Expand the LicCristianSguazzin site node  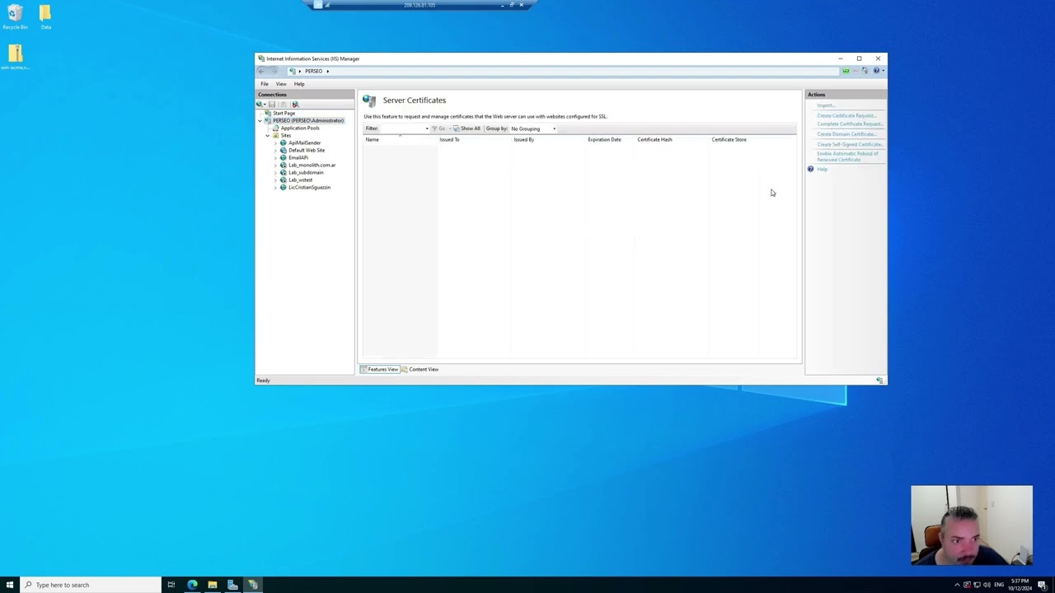(275, 187)
